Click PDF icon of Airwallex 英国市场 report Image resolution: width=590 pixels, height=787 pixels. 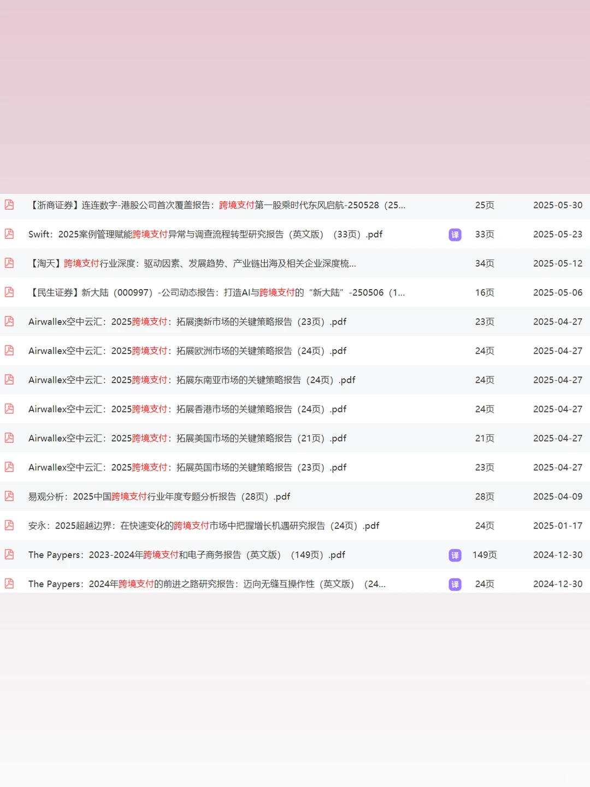coord(9,467)
